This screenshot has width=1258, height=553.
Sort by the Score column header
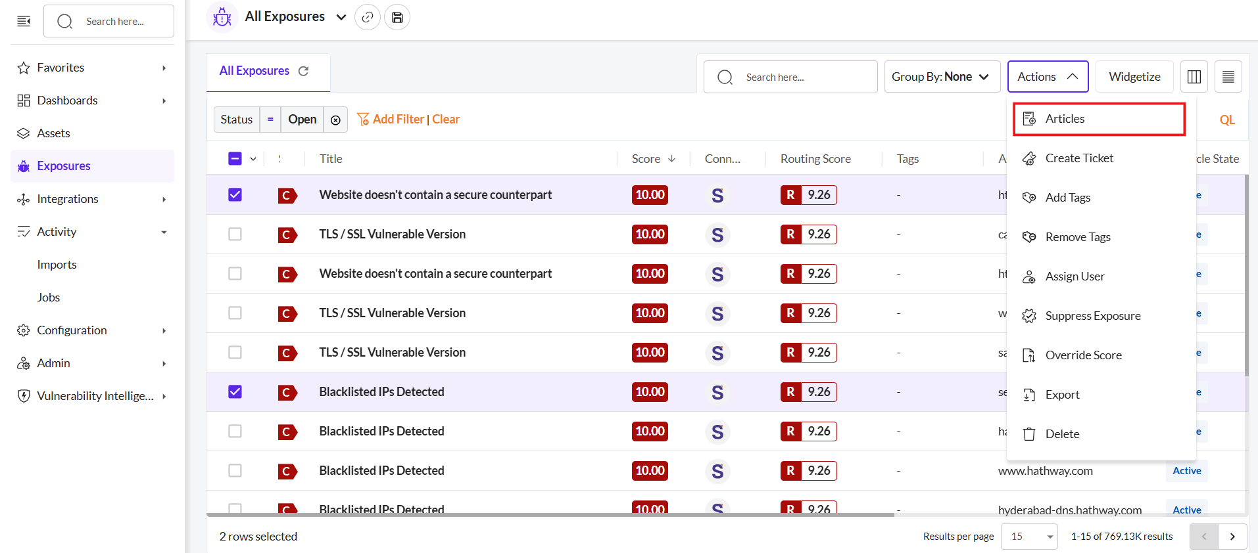coord(653,159)
